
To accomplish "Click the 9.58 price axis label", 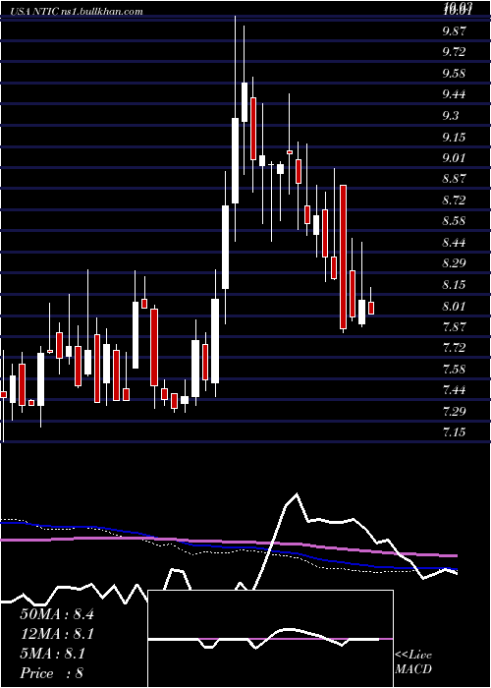I will [454, 74].
